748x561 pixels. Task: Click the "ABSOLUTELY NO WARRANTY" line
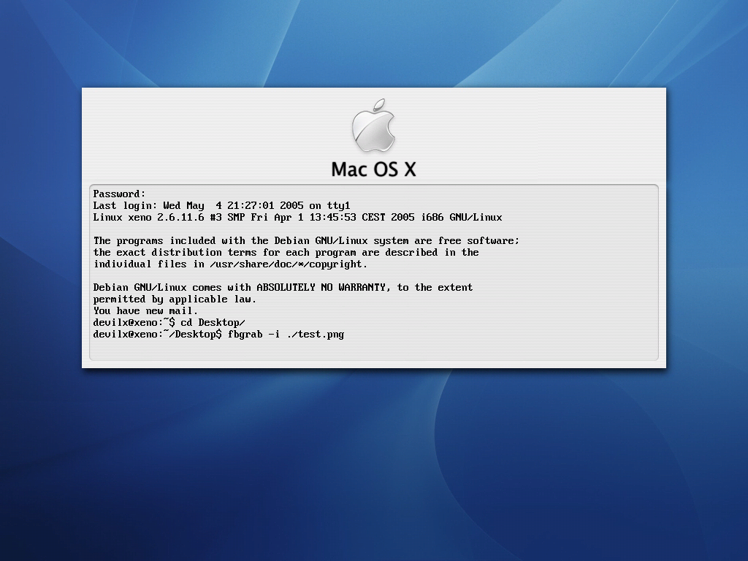[x=283, y=288]
